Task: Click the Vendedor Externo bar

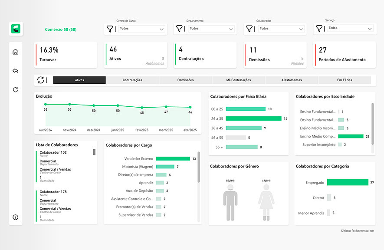Action: 173,159
